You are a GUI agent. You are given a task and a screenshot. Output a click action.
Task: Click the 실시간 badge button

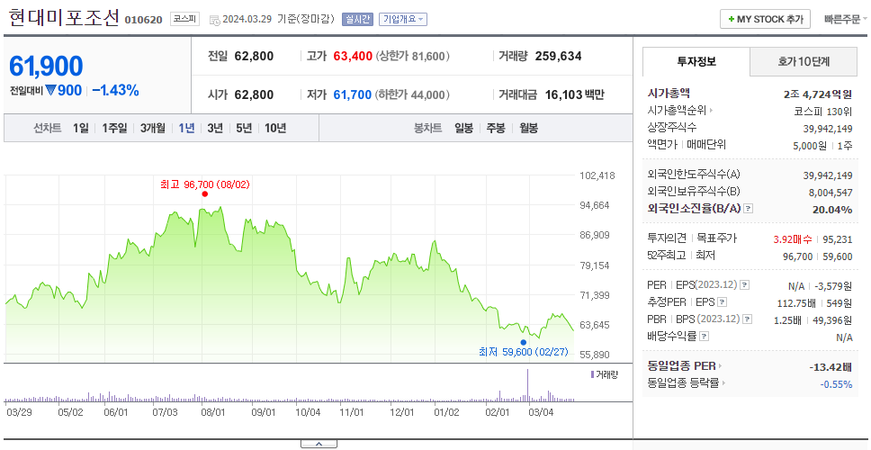(x=358, y=19)
